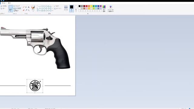This screenshot has height=109, width=194.
Task: Choose the red palette swatch
Action: tap(87, 6)
